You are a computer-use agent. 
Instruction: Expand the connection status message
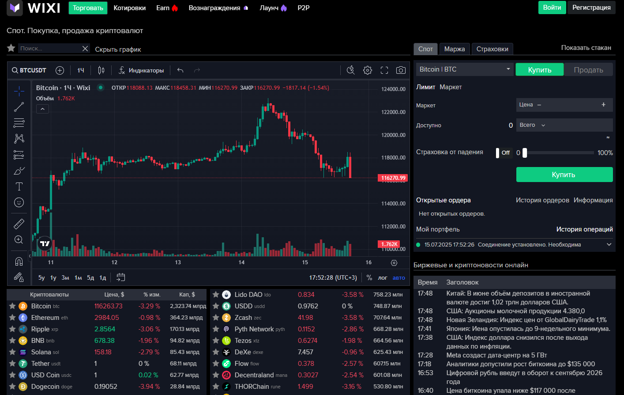tap(609, 244)
